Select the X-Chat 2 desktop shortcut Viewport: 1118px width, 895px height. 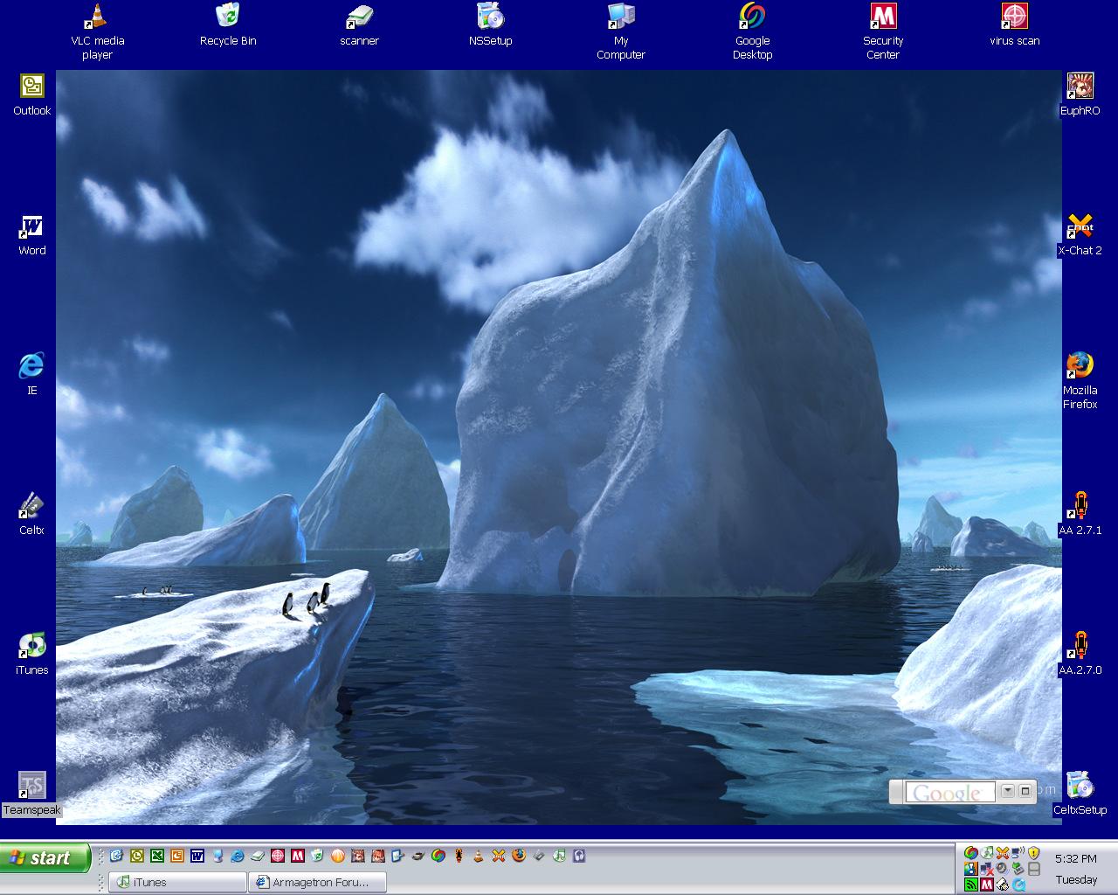(1080, 226)
